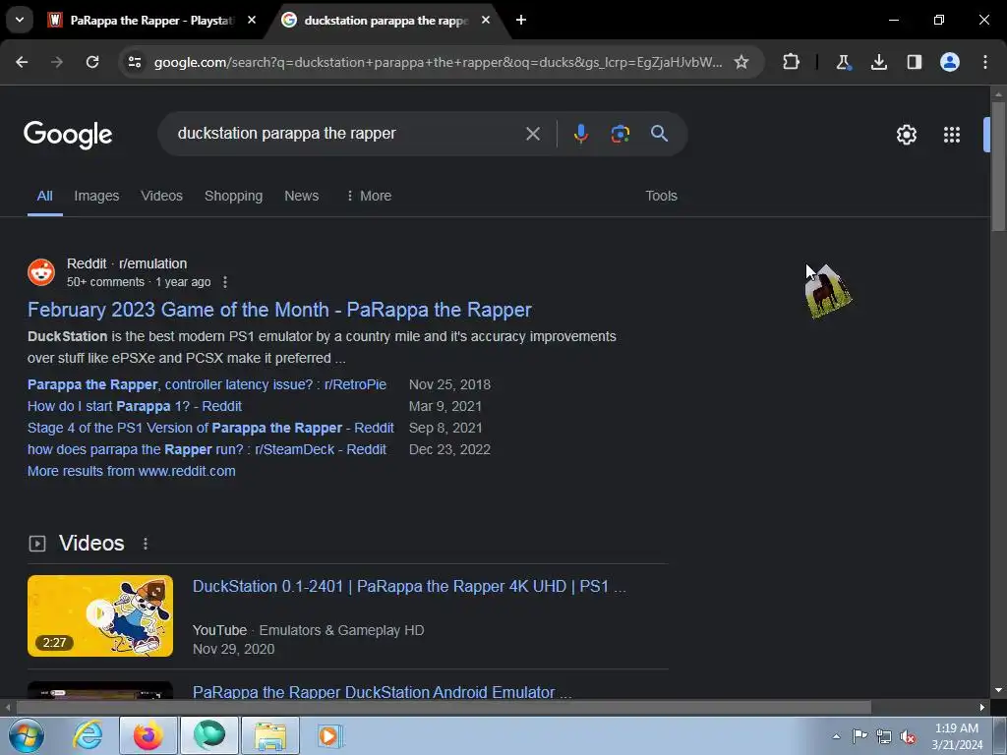Click in the Google search input field
The width and height of the screenshot is (1007, 755).
point(347,134)
